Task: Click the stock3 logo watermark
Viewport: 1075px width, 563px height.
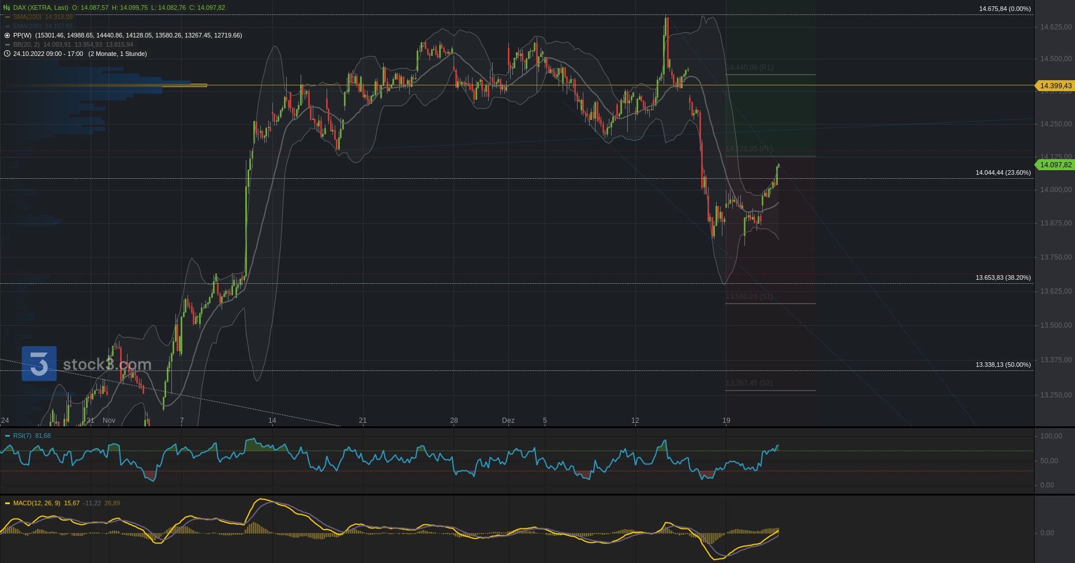Action: point(39,363)
